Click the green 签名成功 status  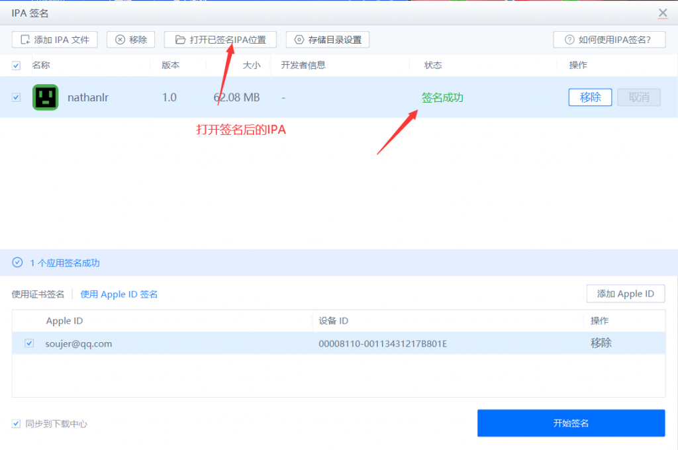[x=442, y=98]
